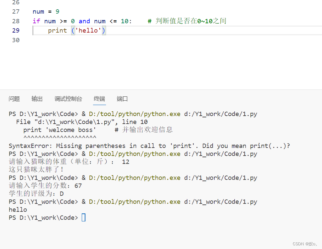The width and height of the screenshot is (322, 249).
Task: Click the word print on line 29
Action: 57,30
